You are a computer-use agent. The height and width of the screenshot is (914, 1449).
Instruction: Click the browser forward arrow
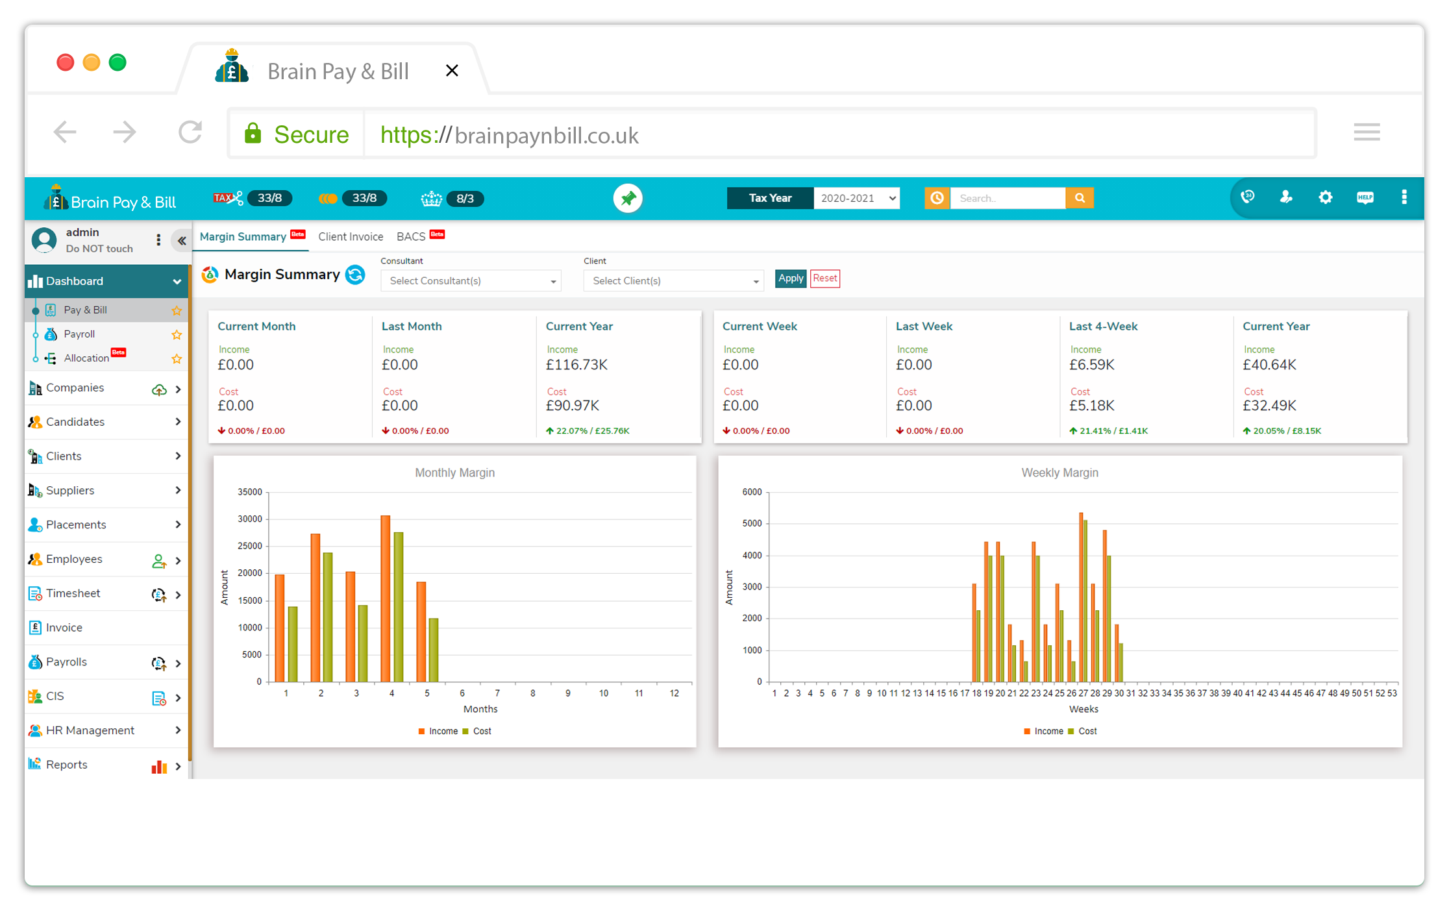click(x=125, y=132)
